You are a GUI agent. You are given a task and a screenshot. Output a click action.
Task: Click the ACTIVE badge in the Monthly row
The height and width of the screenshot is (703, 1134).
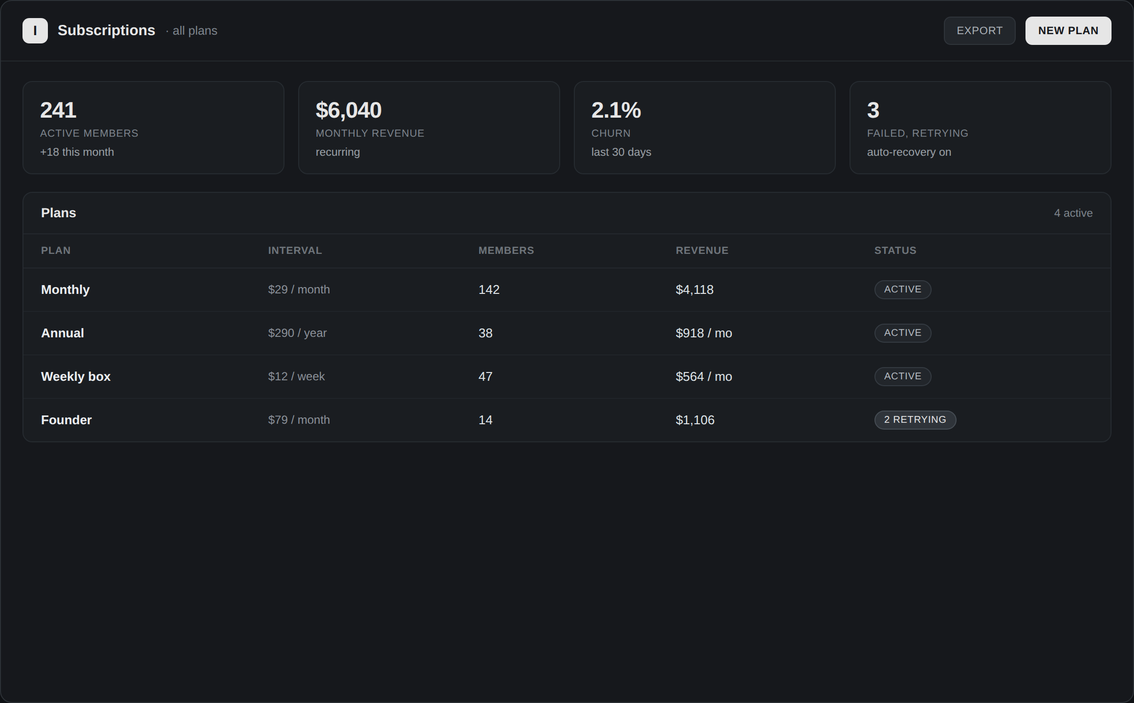(x=903, y=289)
